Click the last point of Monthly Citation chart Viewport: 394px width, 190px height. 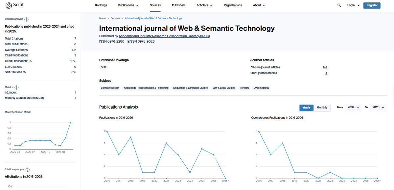click(x=70, y=122)
